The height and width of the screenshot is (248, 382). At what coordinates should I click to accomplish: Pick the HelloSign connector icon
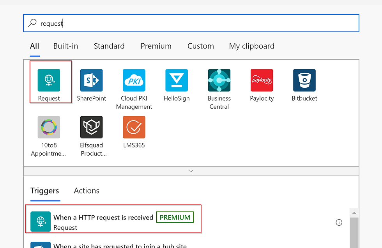tap(177, 80)
